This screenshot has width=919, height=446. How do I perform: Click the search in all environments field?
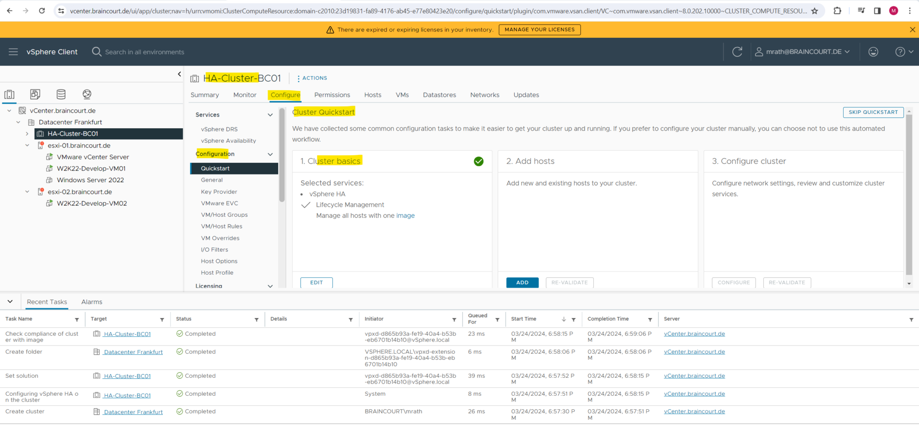tap(144, 52)
